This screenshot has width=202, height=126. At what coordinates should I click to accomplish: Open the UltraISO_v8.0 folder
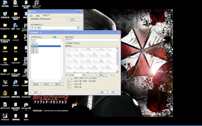pos(5,72)
